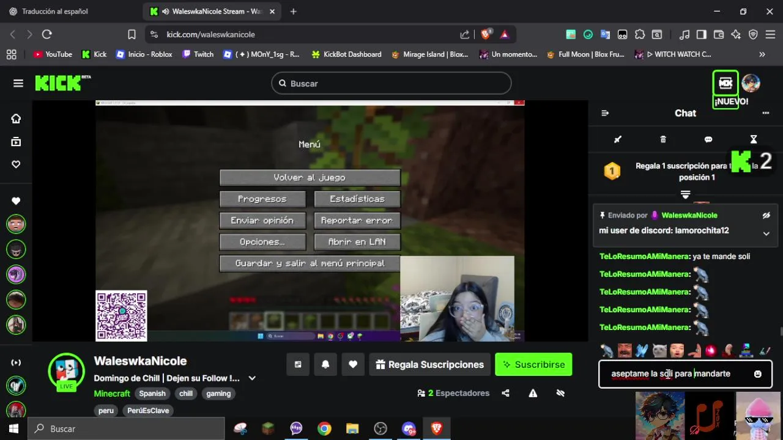Viewport: 783px width, 440px height.
Task: Share the stream with share icon
Action: [505, 394]
